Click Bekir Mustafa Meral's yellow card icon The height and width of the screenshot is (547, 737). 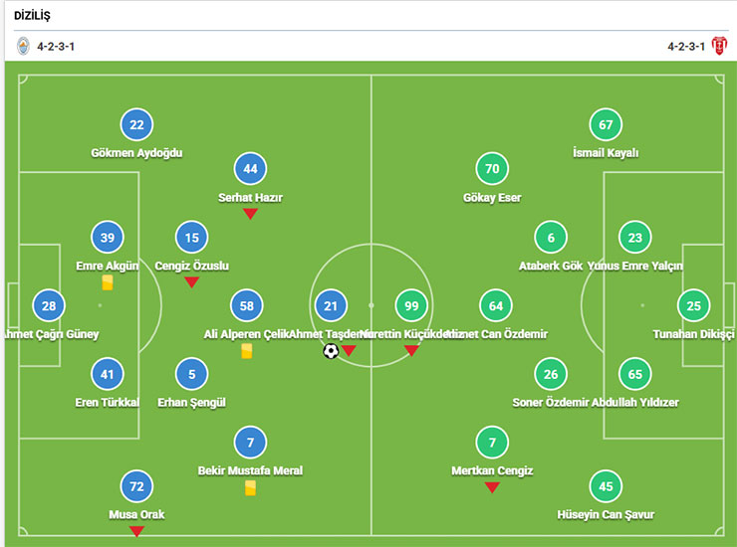point(250,487)
